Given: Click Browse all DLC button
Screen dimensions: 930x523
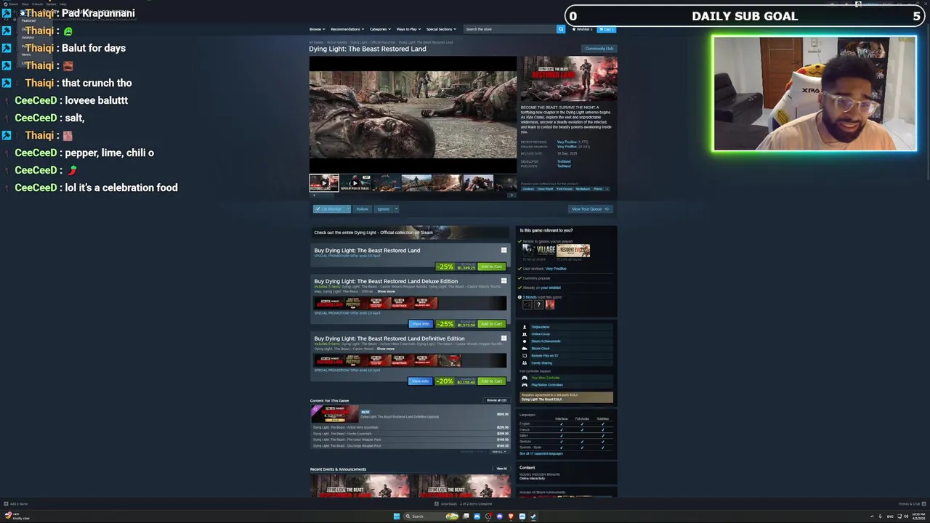Looking at the screenshot, I should coord(497,400).
